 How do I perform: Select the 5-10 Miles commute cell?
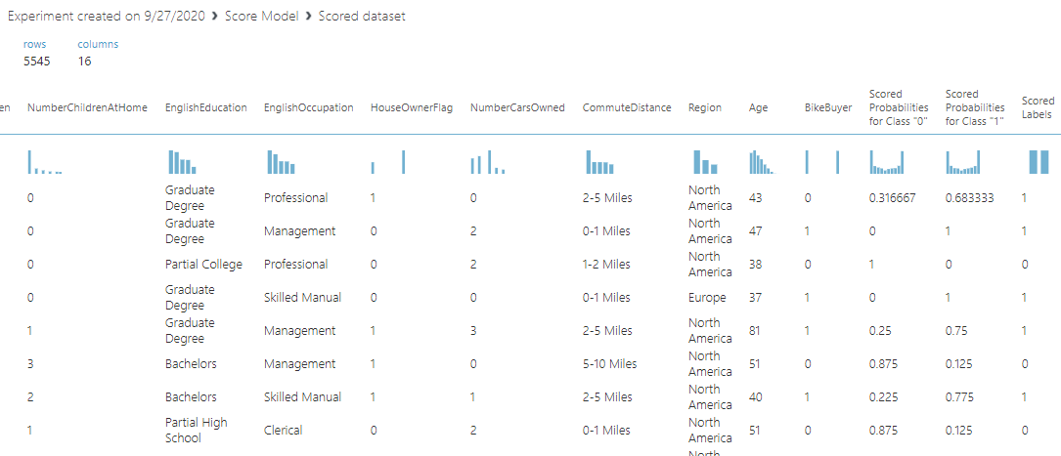pos(609,364)
